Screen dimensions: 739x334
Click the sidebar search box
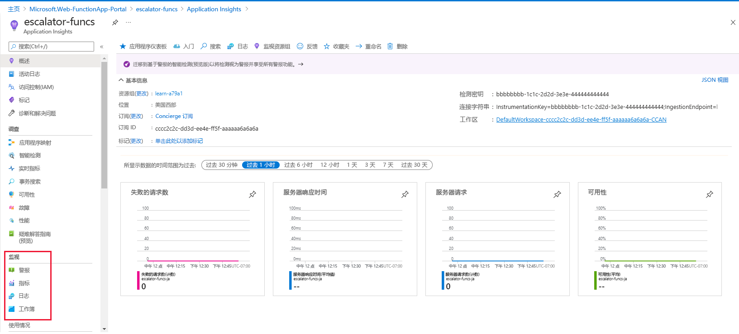pyautogui.click(x=51, y=47)
